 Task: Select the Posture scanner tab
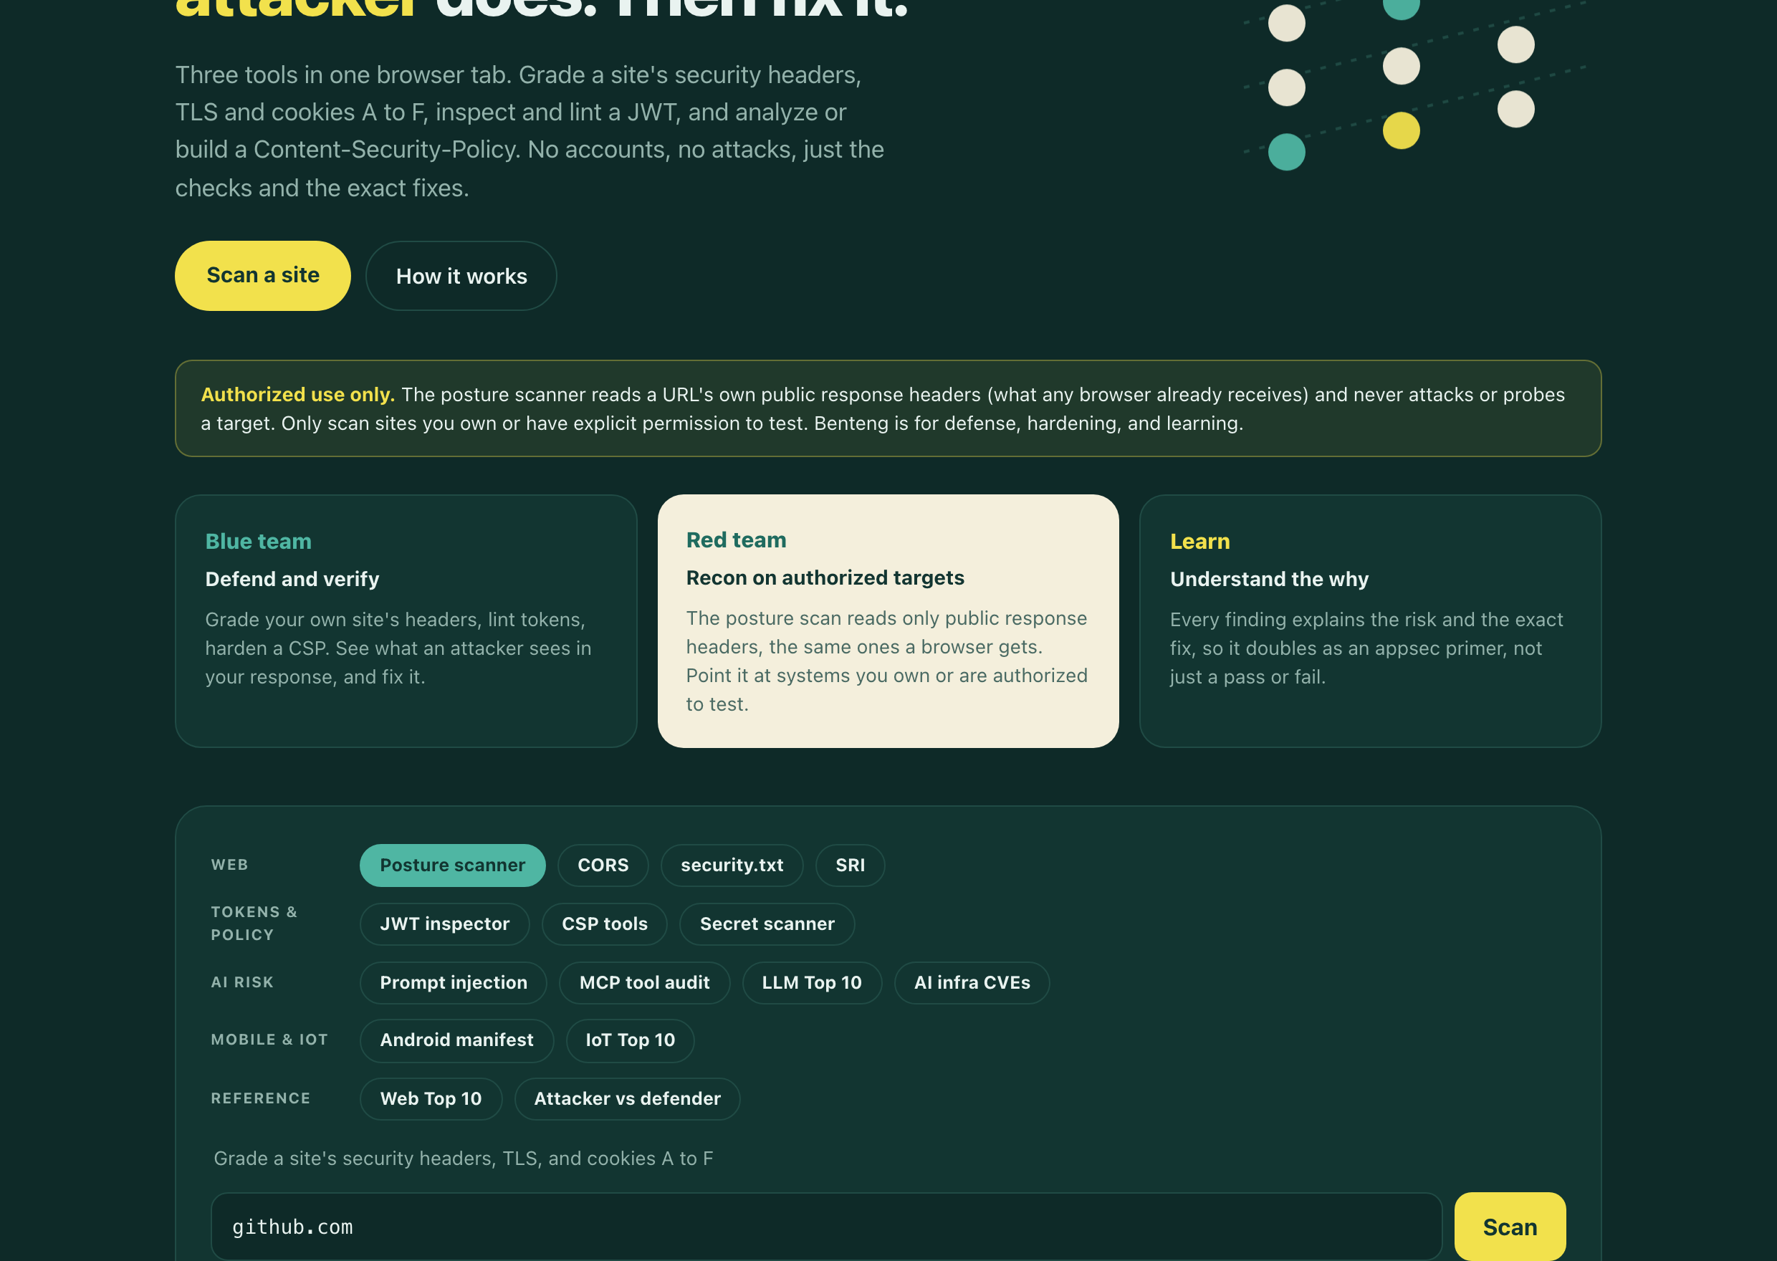pos(453,865)
